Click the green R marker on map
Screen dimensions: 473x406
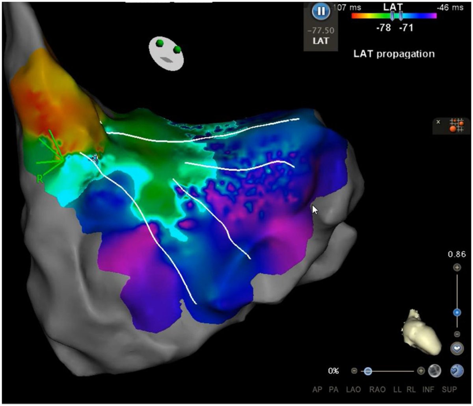39,179
